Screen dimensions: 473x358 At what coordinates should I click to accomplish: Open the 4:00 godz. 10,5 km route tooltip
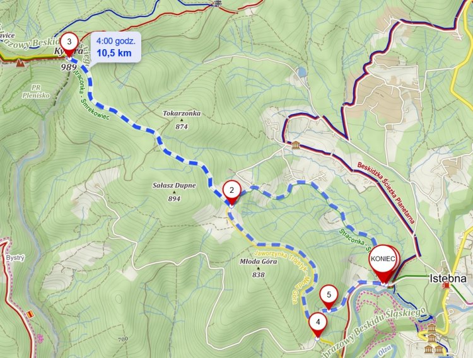(x=116, y=47)
